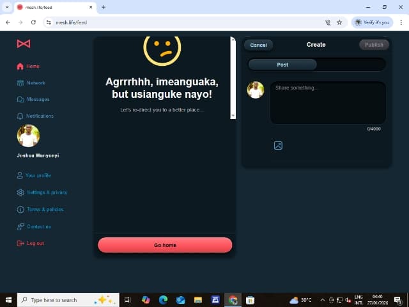409x307 pixels.
Task: Select the Post tab in Create panel
Action: coord(282,65)
